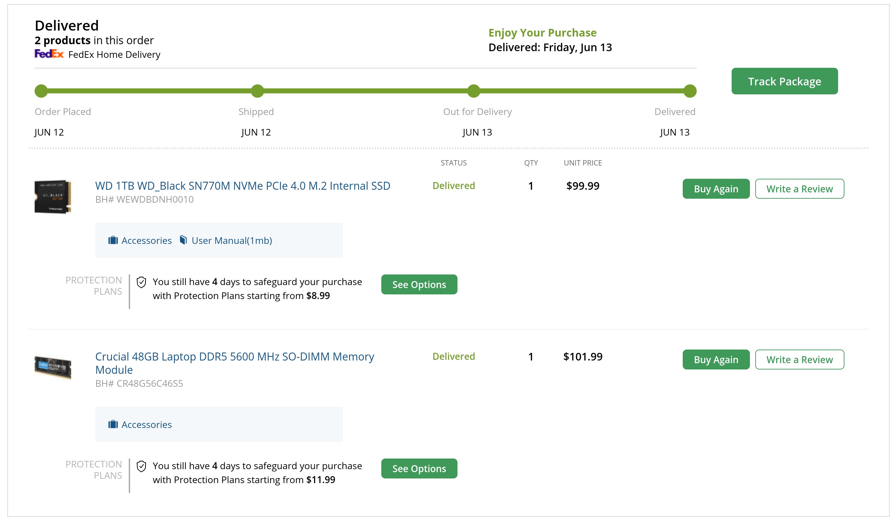Image resolution: width=891 pixels, height=517 pixels.
Task: Click the Shipped progress marker
Action: click(258, 91)
